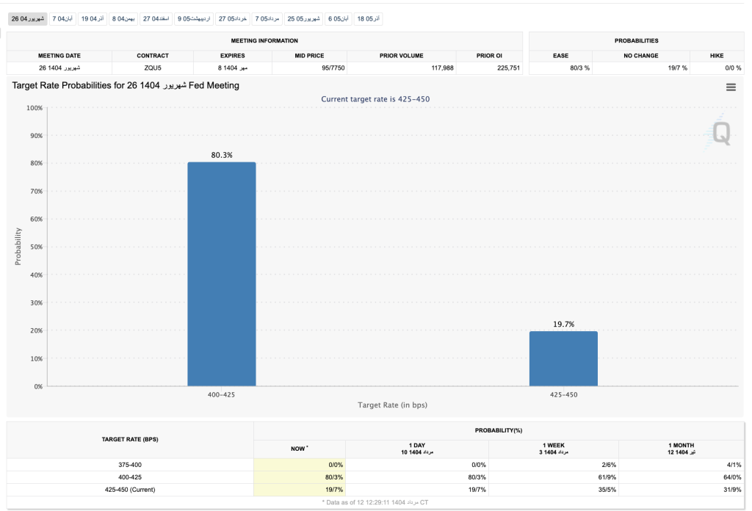
Task: Click the 400-425 bar showing 80.3%
Action: pyautogui.click(x=222, y=273)
